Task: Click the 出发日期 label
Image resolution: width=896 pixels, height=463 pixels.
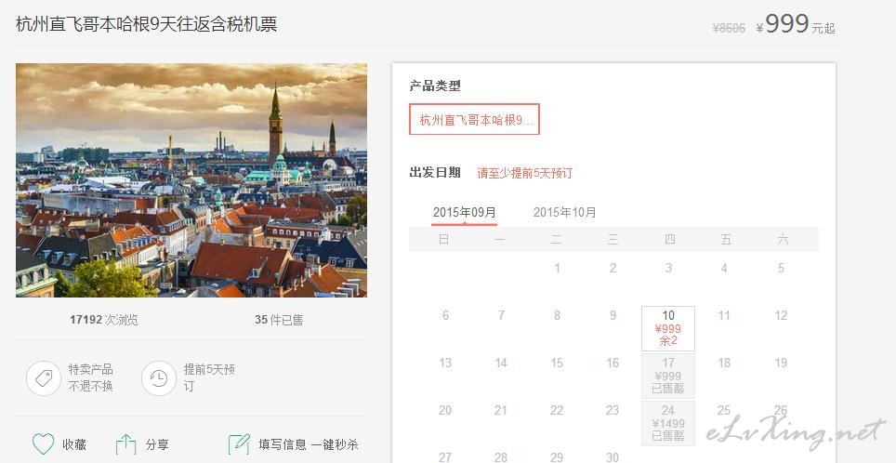Action: coord(435,173)
